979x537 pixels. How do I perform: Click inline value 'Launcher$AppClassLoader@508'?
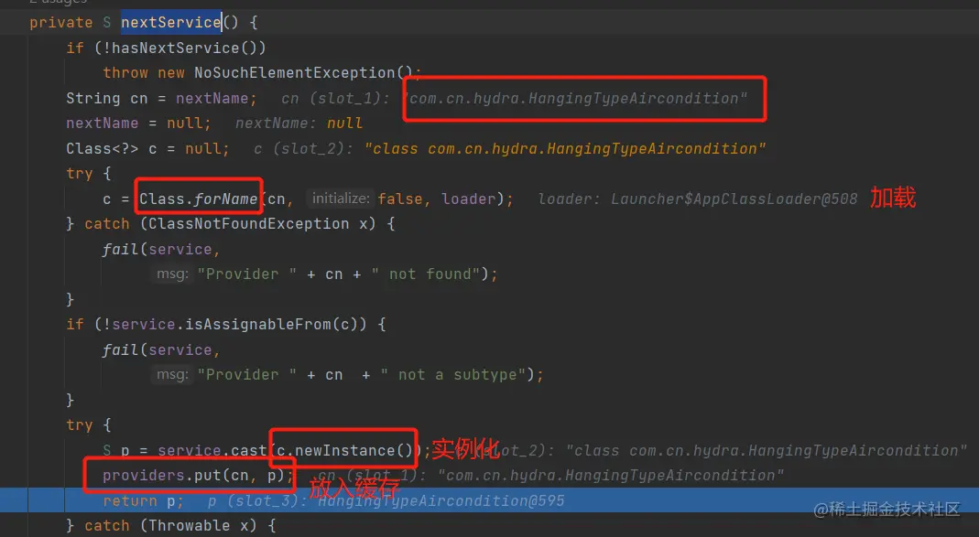pos(734,199)
